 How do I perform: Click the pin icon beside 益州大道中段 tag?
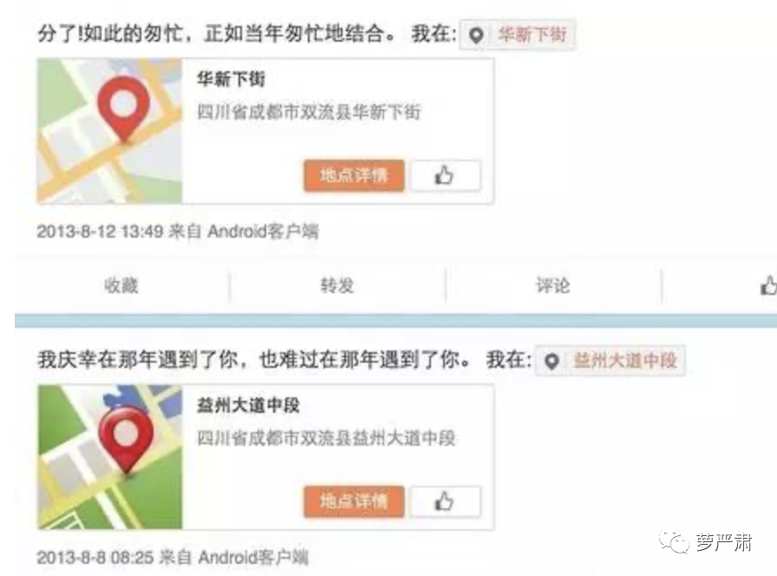[x=552, y=361]
